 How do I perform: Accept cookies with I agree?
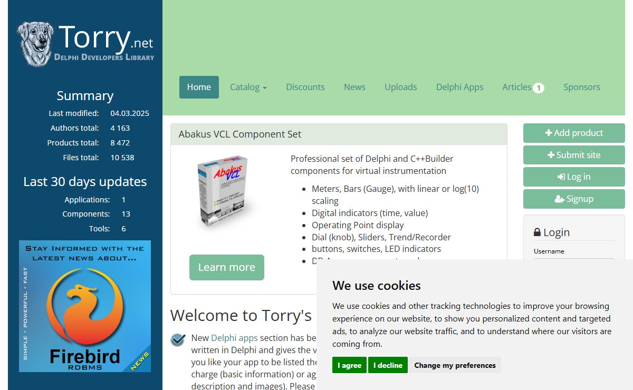pyautogui.click(x=349, y=365)
